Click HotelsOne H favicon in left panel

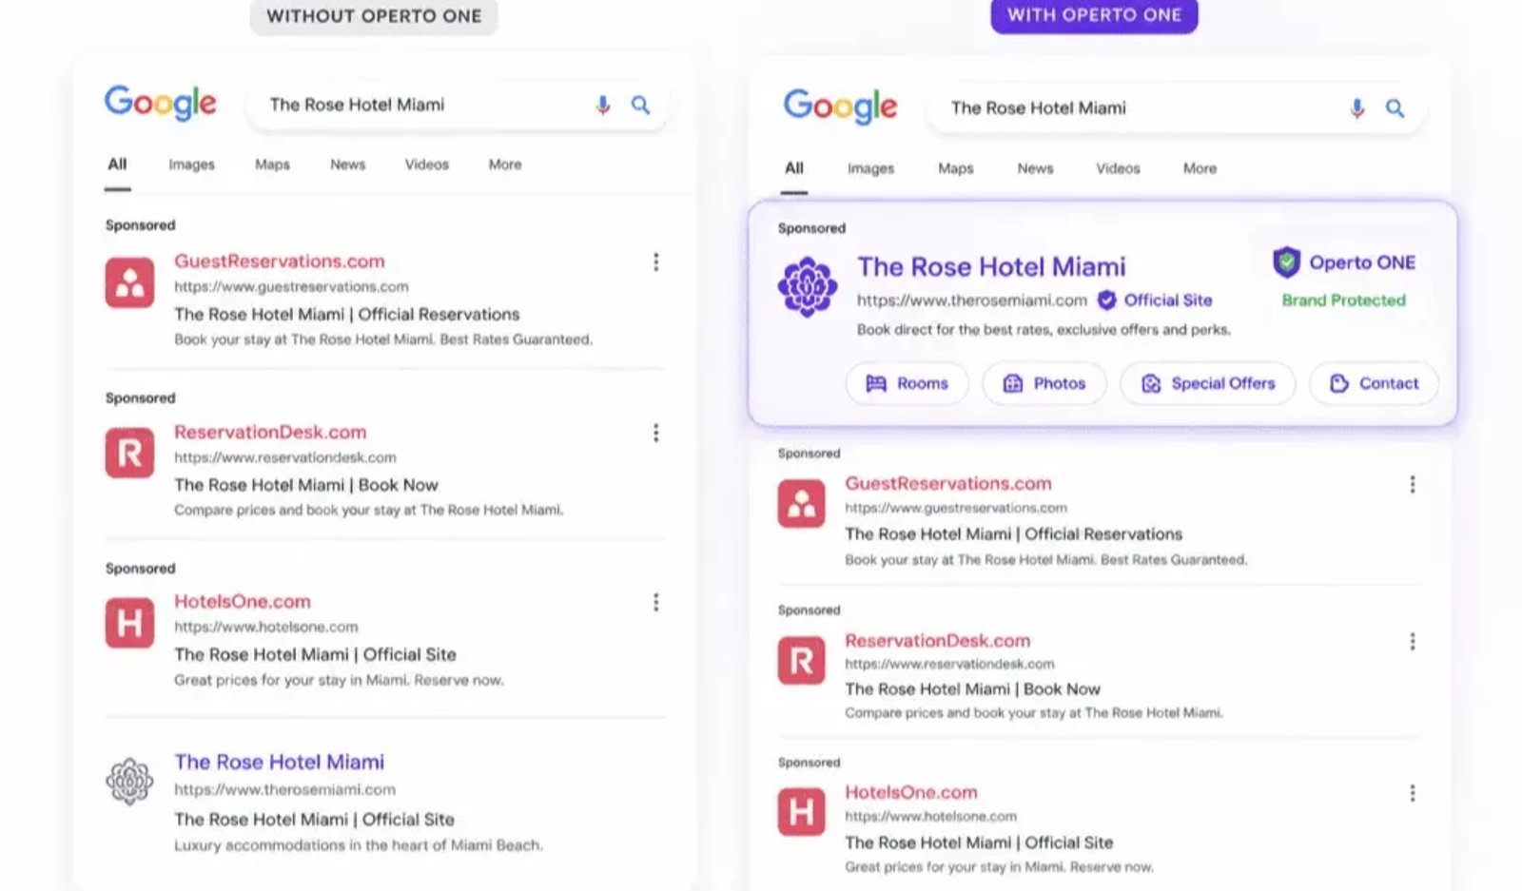pyautogui.click(x=129, y=623)
